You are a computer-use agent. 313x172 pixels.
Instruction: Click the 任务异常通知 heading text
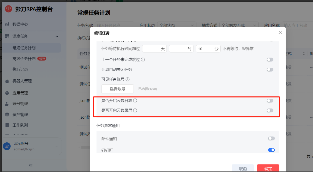(108, 125)
